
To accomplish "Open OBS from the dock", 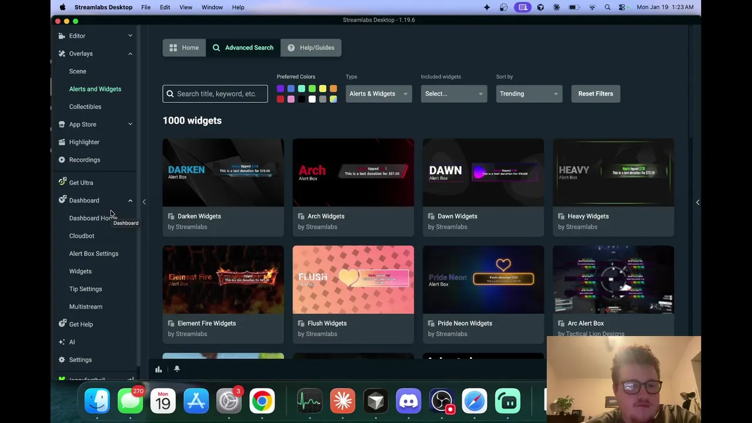I will pos(442,401).
